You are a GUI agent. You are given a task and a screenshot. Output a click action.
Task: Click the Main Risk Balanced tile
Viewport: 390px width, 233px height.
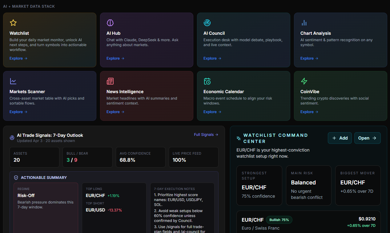(309, 185)
